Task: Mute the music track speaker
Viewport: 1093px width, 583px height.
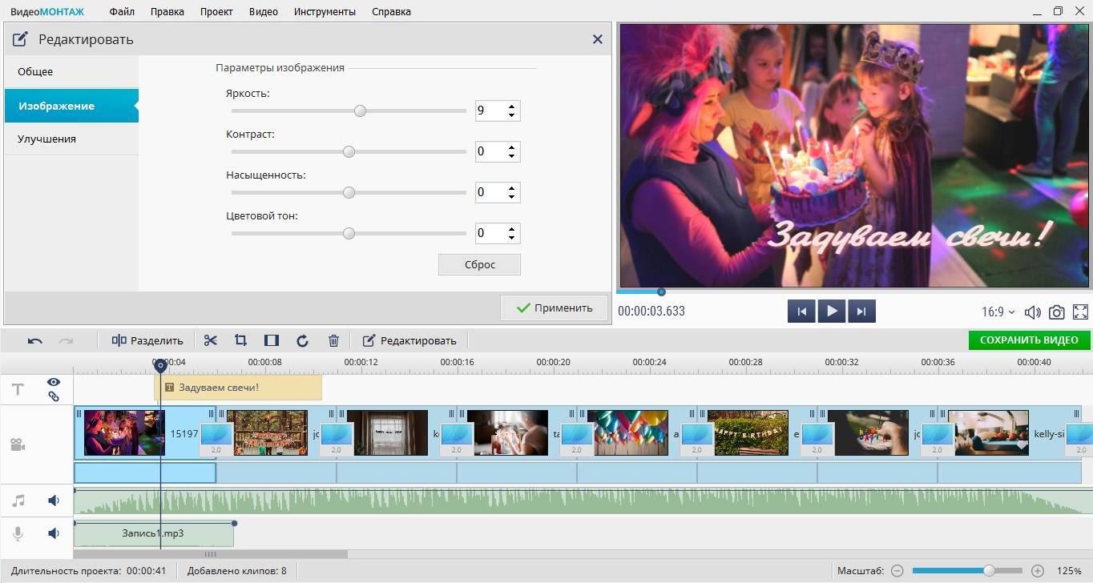Action: pos(54,501)
